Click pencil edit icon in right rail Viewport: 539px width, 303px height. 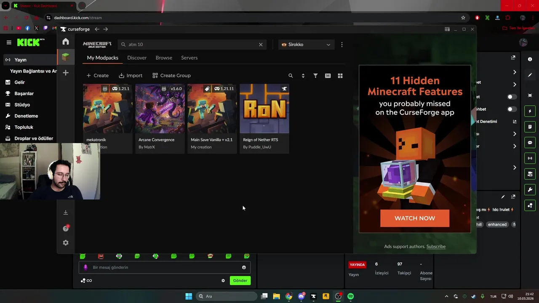click(530, 75)
